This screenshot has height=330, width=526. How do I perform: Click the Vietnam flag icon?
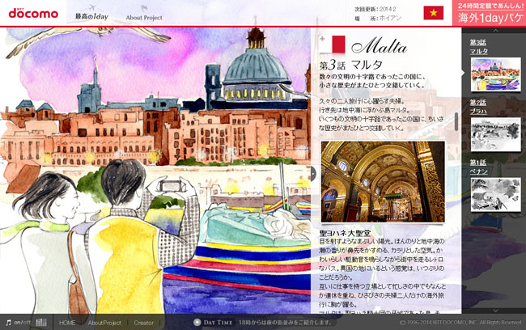click(x=433, y=13)
